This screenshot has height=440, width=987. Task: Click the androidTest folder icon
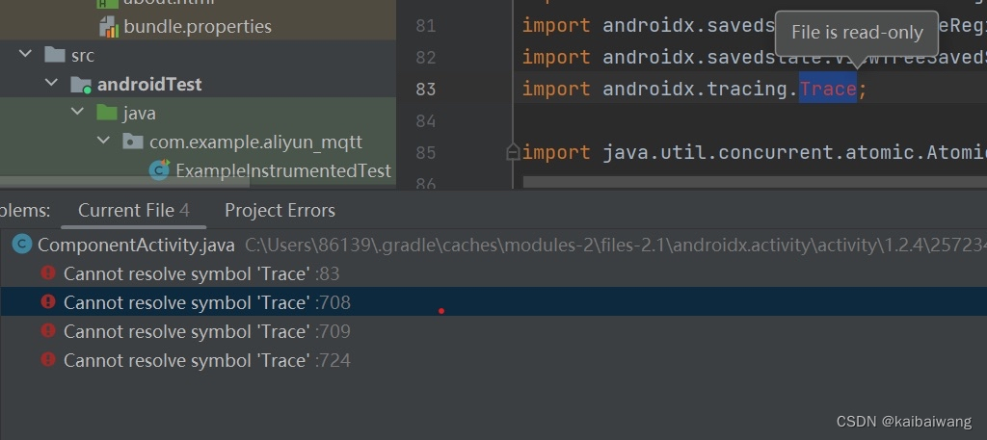81,85
